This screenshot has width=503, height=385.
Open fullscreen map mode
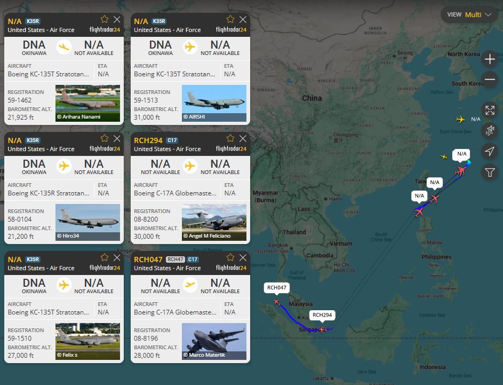tap(490, 111)
